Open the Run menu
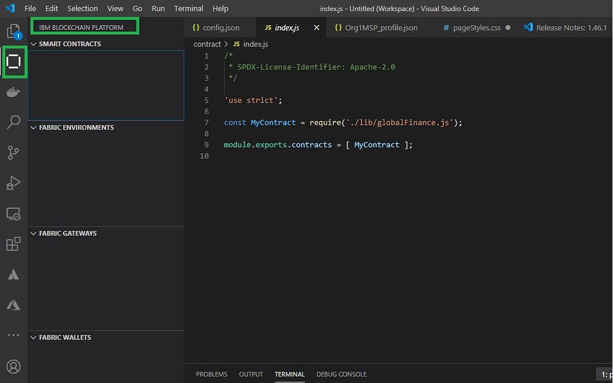Viewport: 613px width, 383px height. pos(158,8)
